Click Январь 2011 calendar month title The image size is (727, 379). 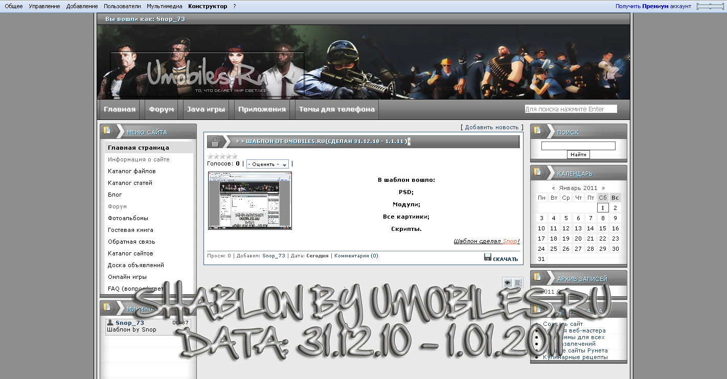578,188
